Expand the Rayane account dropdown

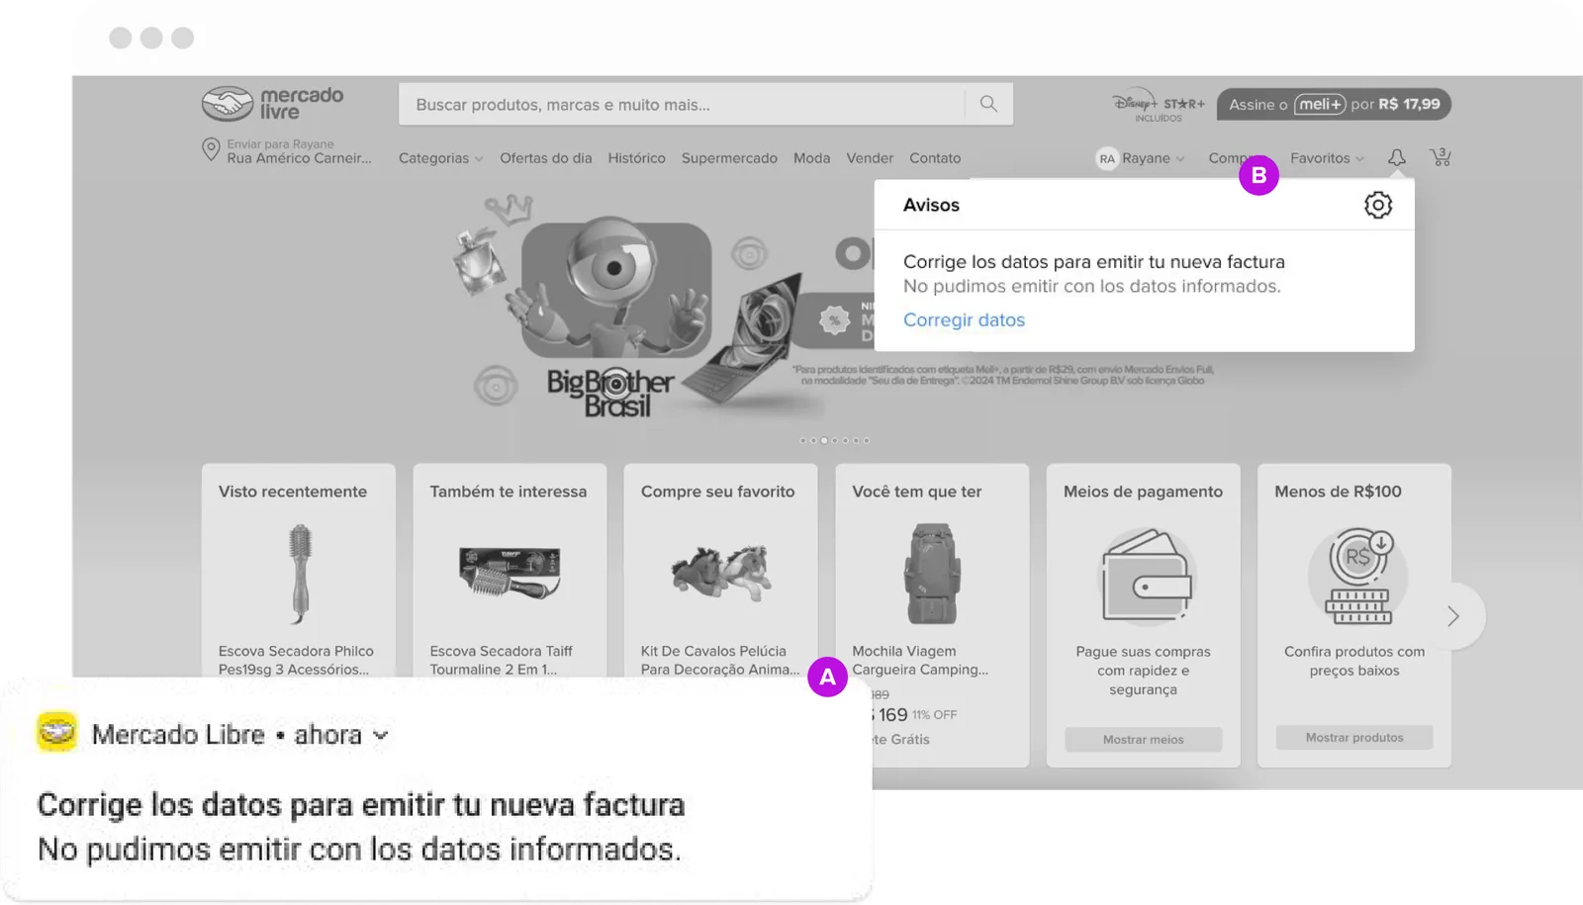(x=1153, y=158)
